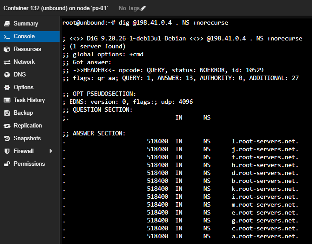Image resolution: width=312 pixels, height=244 pixels.
Task: Click 'k.root-servers.net.' in the answers
Action: [x=265, y=189]
